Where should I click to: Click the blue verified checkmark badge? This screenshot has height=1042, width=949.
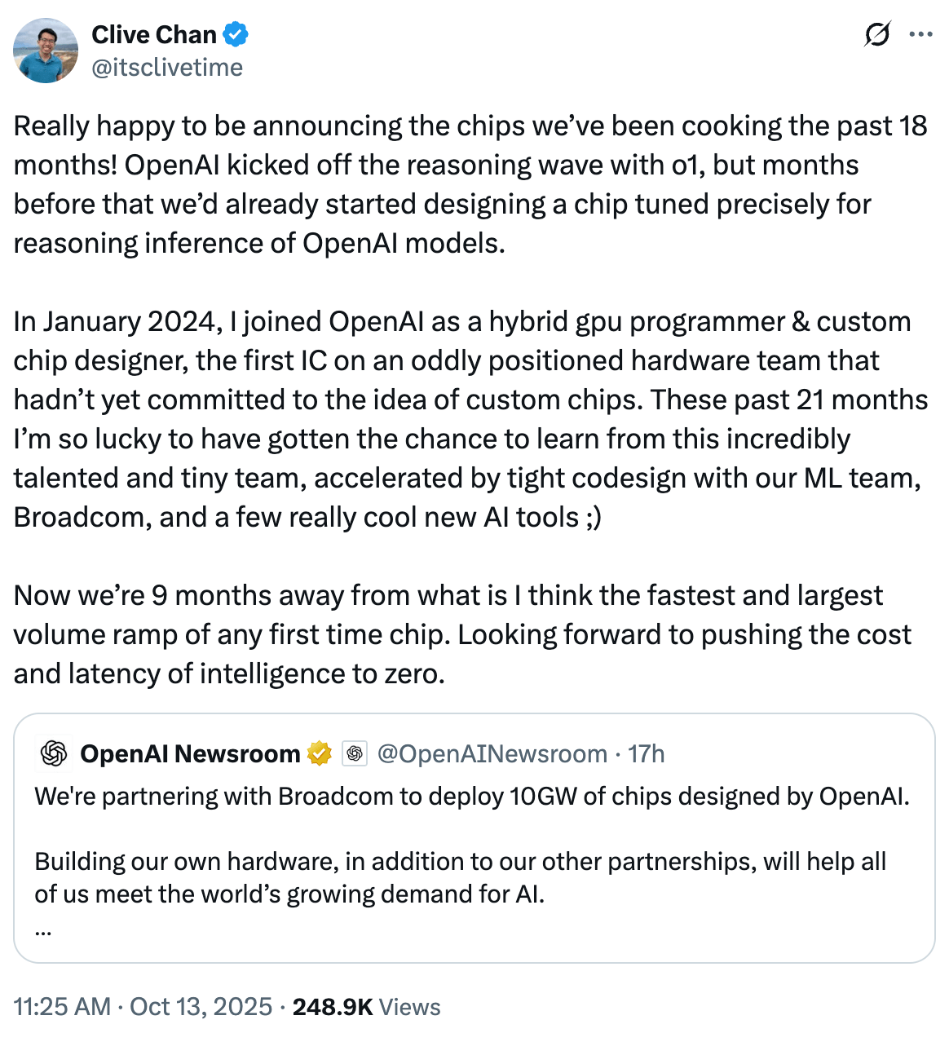[236, 34]
